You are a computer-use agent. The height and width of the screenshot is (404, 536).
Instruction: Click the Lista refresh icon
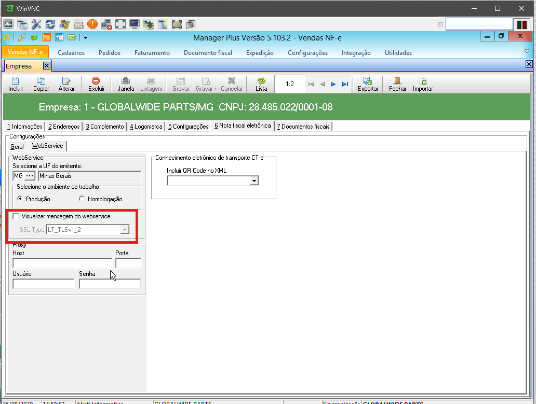pyautogui.click(x=261, y=81)
